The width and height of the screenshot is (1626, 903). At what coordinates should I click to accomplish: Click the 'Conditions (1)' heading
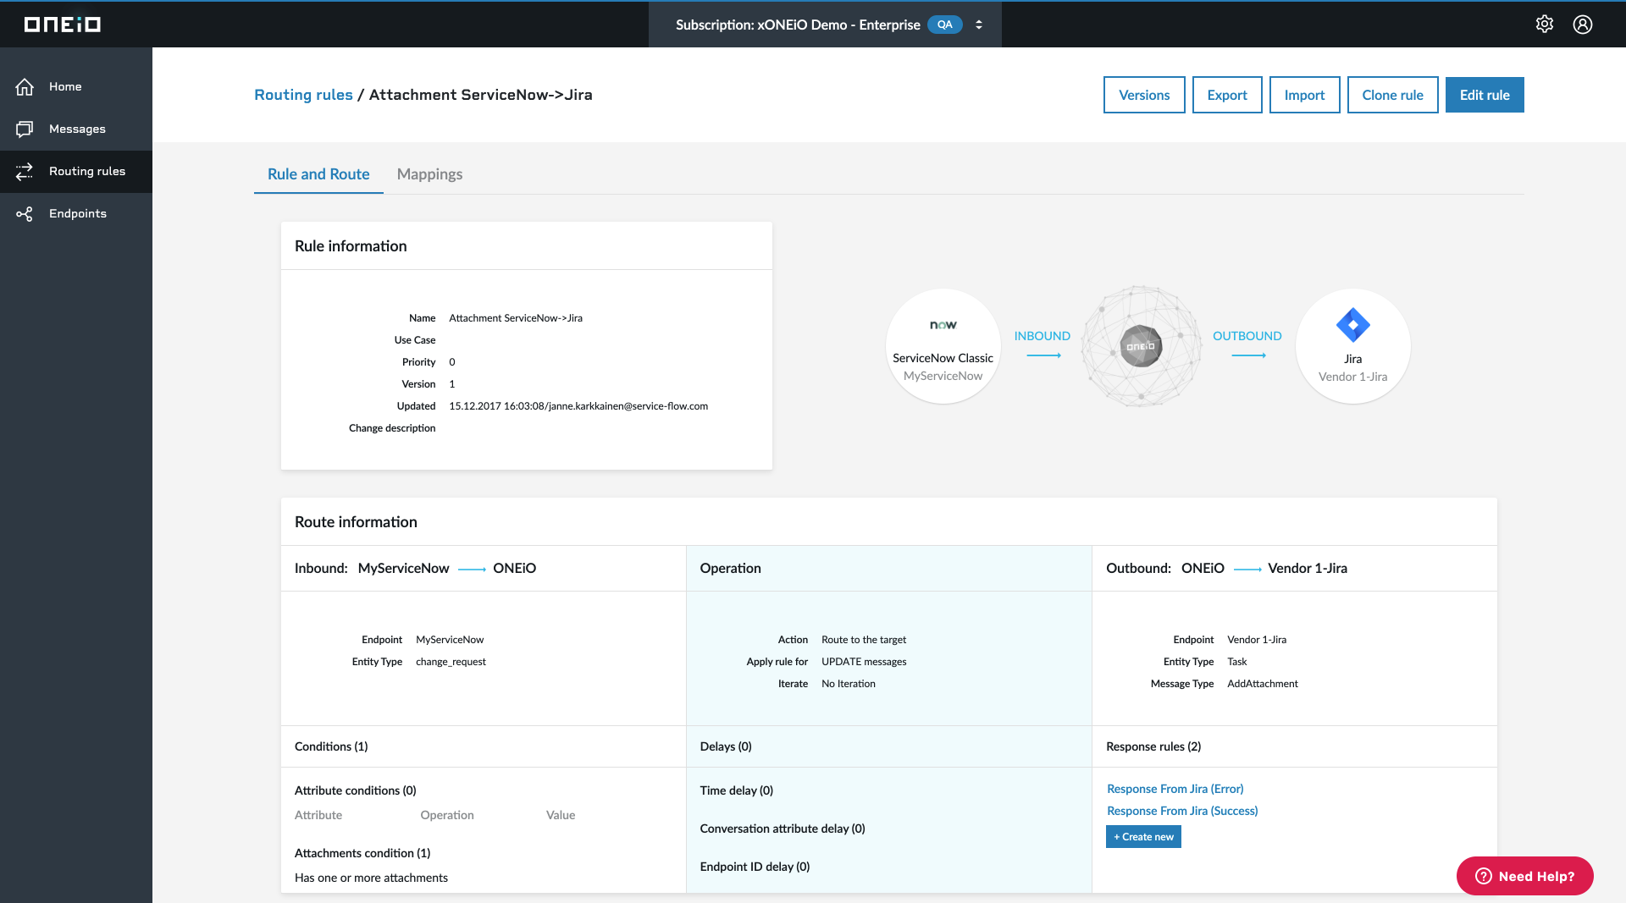[x=331, y=746]
